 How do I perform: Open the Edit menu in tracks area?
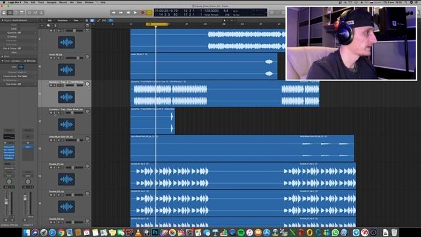pyautogui.click(x=50, y=20)
